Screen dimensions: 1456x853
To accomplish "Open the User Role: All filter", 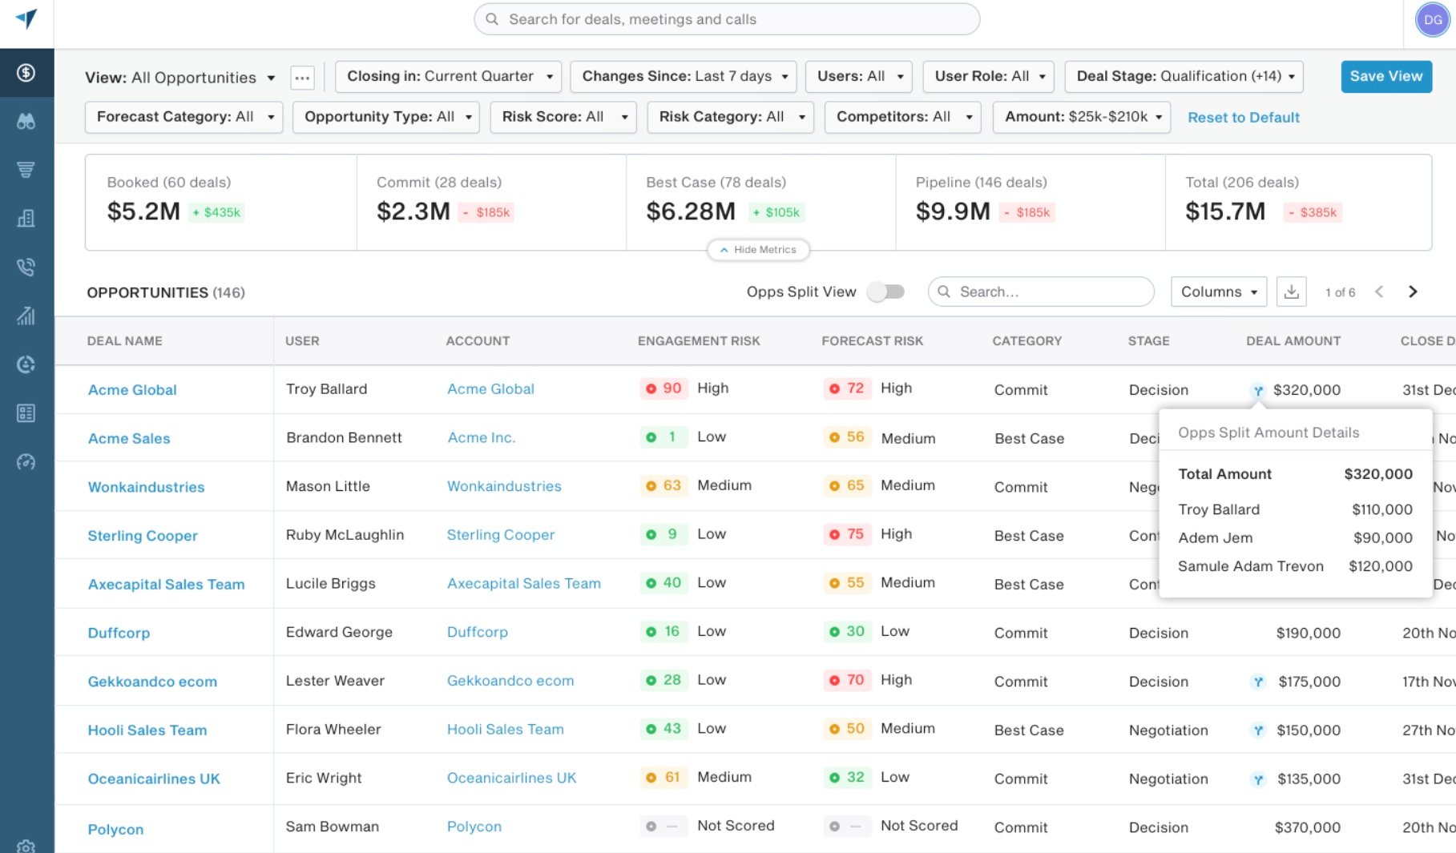I will [x=989, y=76].
